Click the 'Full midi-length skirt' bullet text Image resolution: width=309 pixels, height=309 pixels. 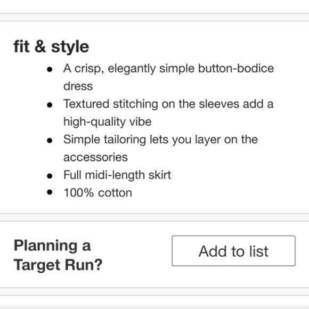tap(117, 175)
